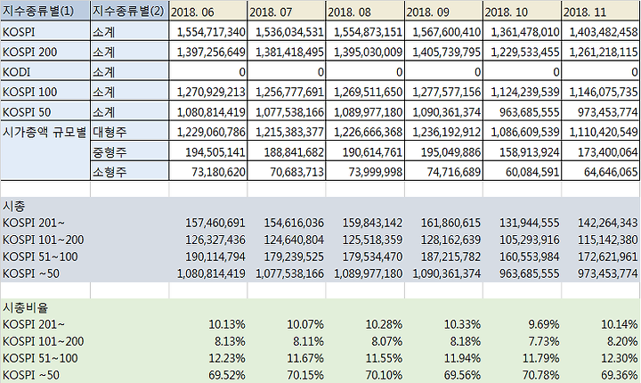Click the 2018. 09 column header
The image size is (641, 383).
click(x=443, y=11)
